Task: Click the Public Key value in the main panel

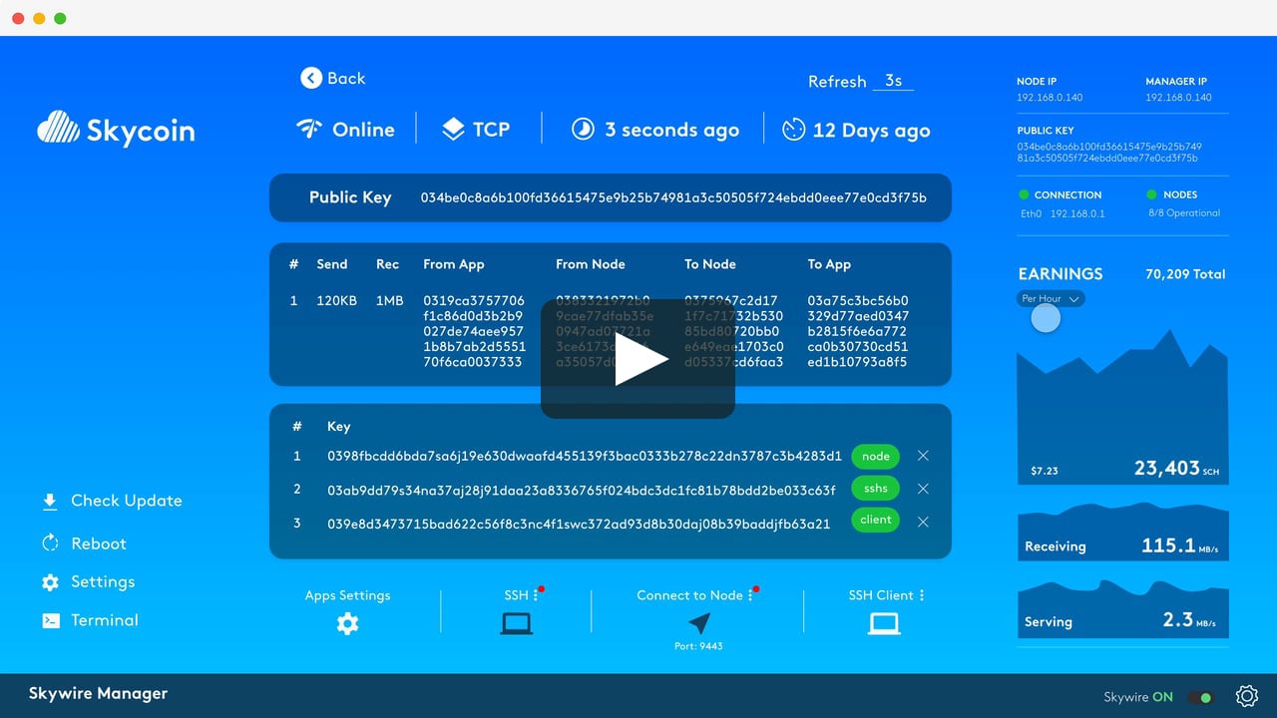Action: pos(673,197)
